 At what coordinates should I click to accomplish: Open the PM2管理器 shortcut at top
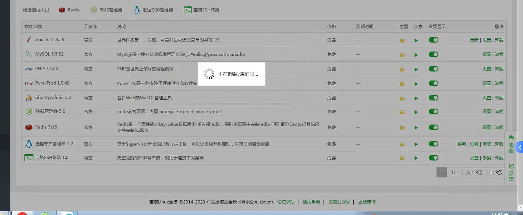click(106, 10)
